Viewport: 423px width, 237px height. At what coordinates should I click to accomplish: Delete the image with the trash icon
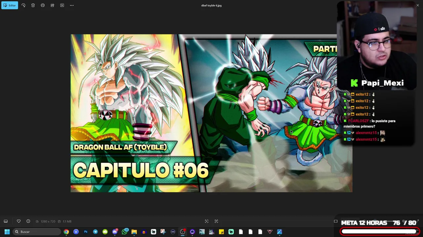33,5
